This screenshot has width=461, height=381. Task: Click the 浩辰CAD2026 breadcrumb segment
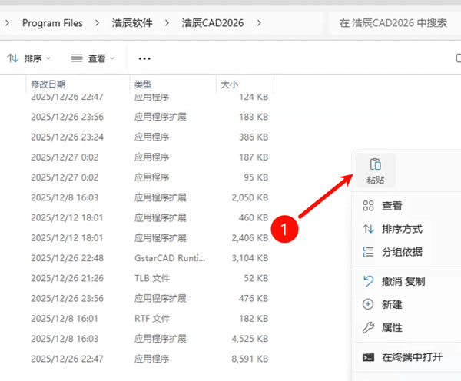click(x=213, y=23)
